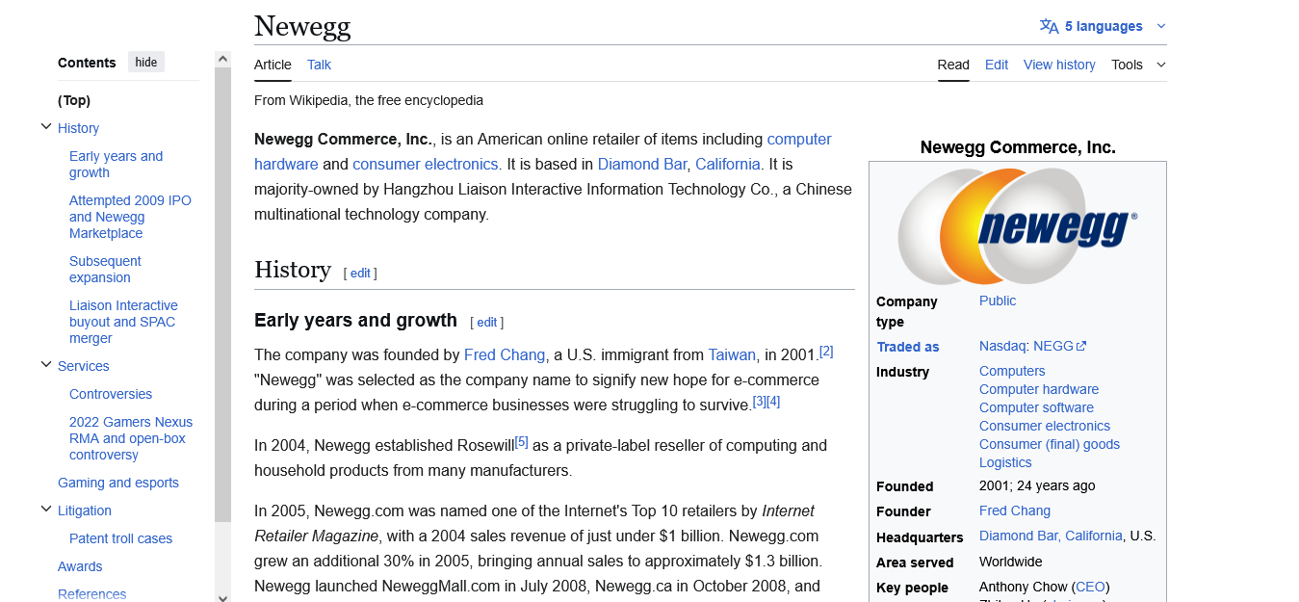Screen dimensions: 1299x602
Task: Edit the Early years and growth section
Action: (x=487, y=323)
